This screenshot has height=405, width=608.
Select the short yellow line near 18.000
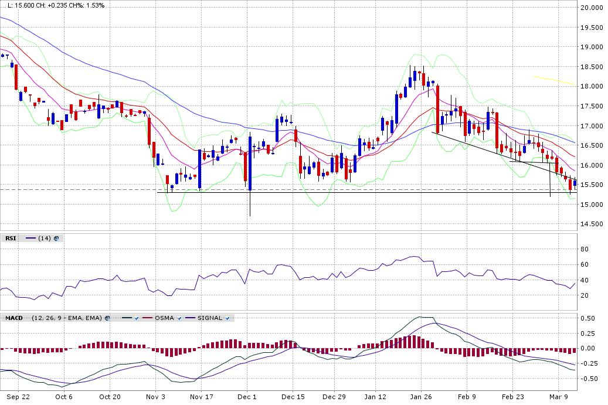554,80
